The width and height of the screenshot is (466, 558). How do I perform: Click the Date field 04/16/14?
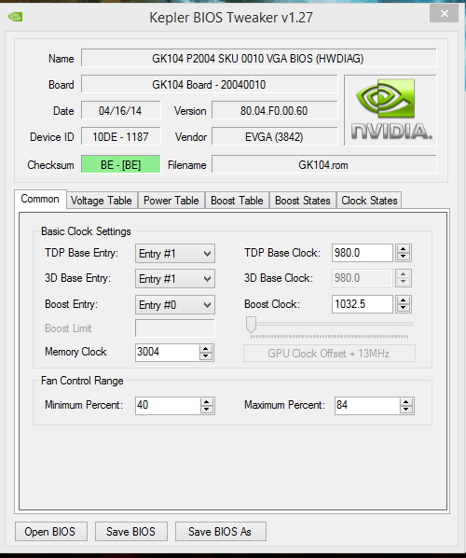[x=120, y=111]
